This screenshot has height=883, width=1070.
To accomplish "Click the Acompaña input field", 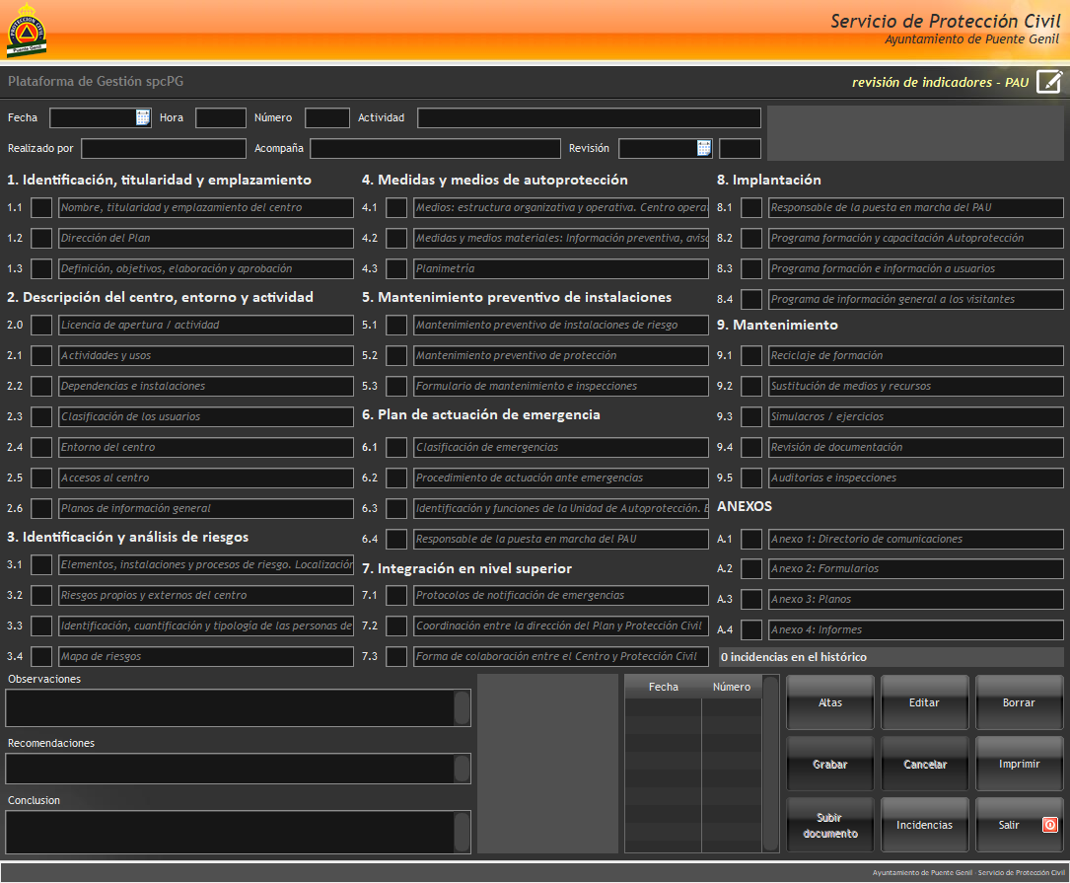I will [x=435, y=148].
